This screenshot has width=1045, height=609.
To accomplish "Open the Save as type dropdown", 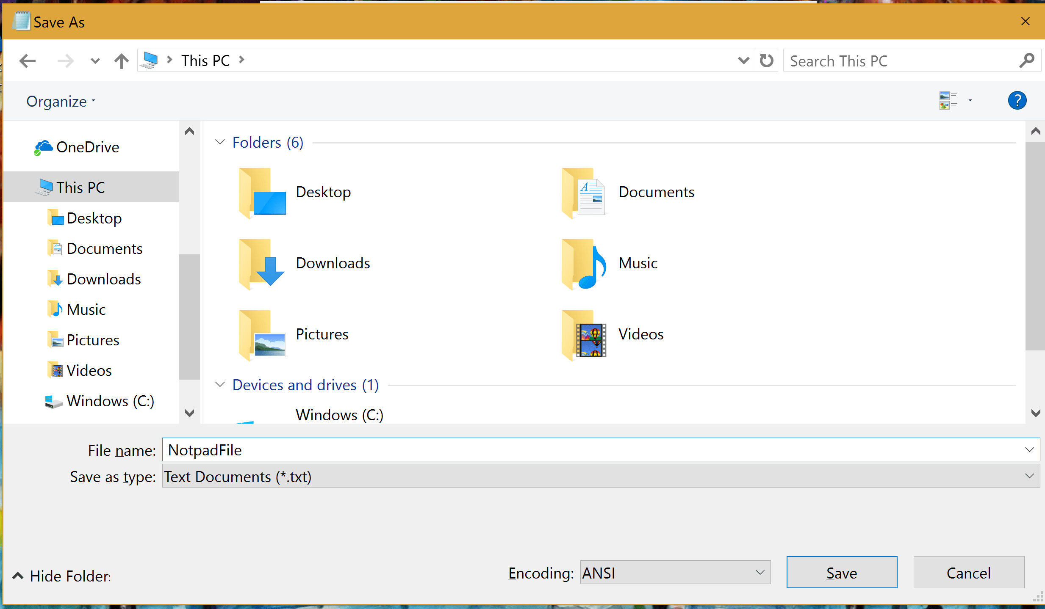I will 600,477.
